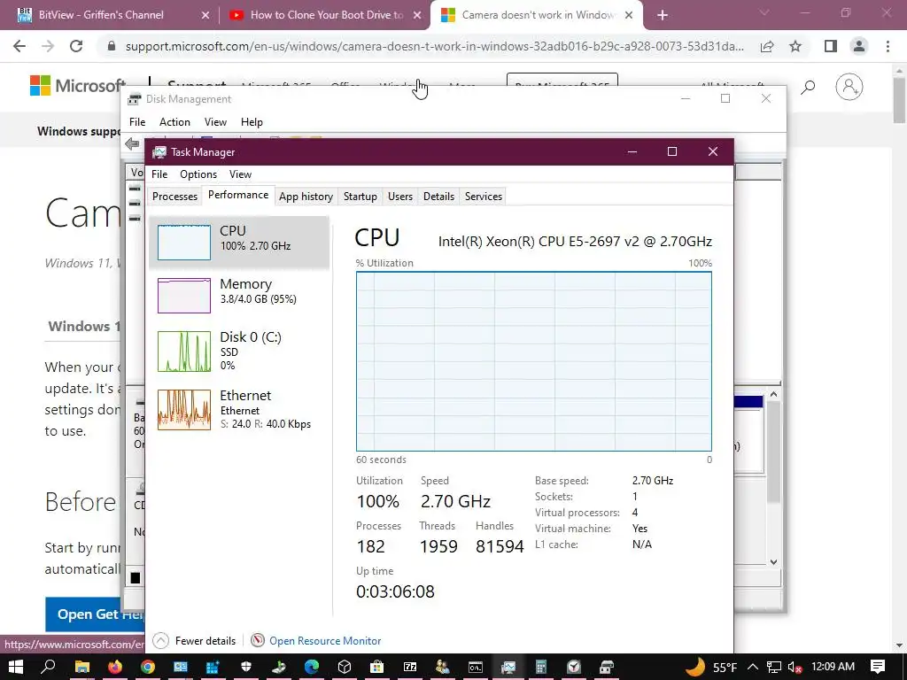Maximize the Task Manager window
The image size is (907, 680).
click(672, 151)
